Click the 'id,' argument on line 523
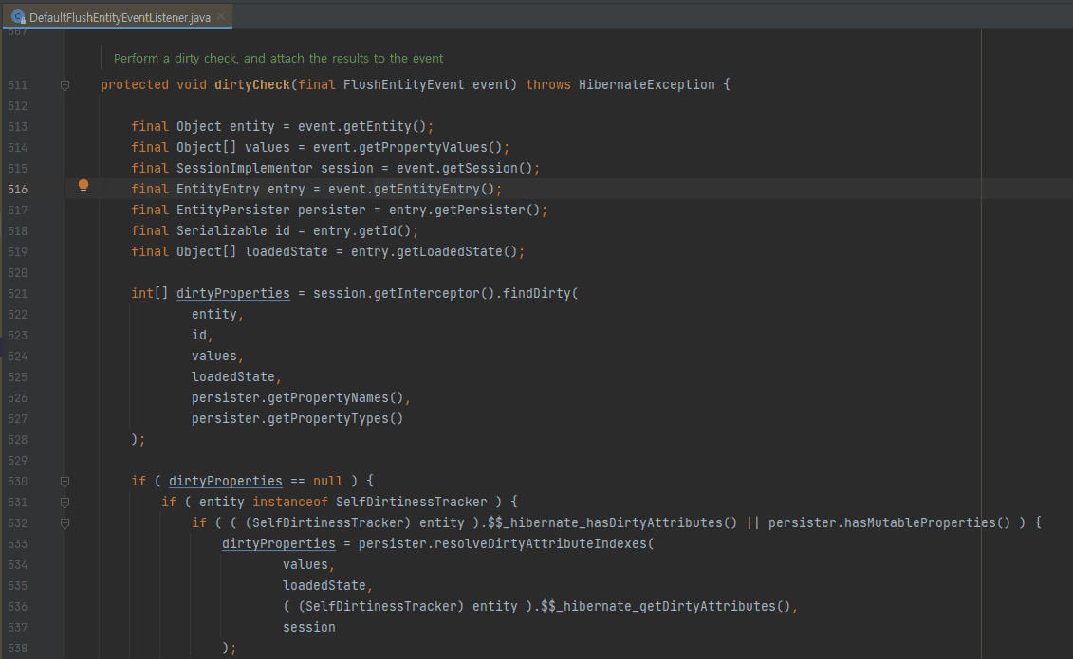Screen dimensions: 1073x659 coord(202,335)
